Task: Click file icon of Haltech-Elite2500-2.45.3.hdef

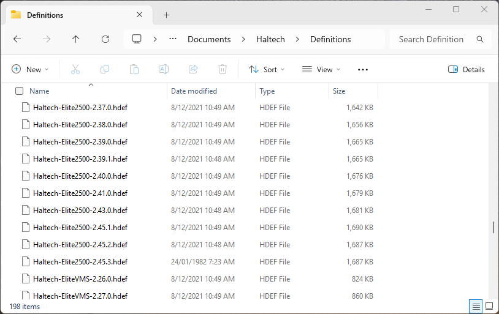Action: [x=26, y=261]
